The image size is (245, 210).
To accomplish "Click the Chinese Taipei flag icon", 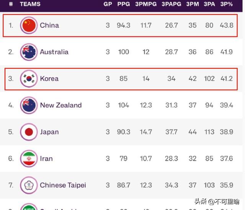I will (x=29, y=185).
